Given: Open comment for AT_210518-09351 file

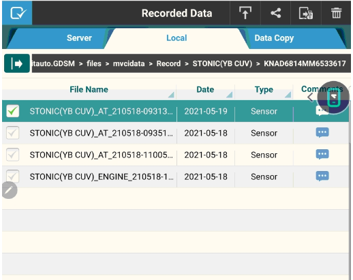Looking at the screenshot, I should [322, 133].
